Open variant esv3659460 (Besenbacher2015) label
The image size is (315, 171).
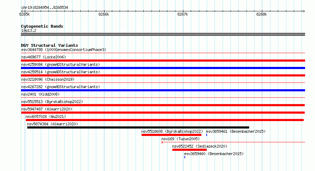point(214,154)
